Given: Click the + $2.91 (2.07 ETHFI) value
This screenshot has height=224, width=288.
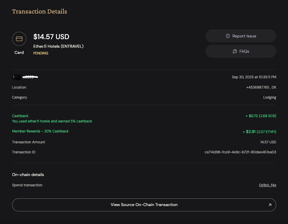Looking at the screenshot, I should coord(259,132).
